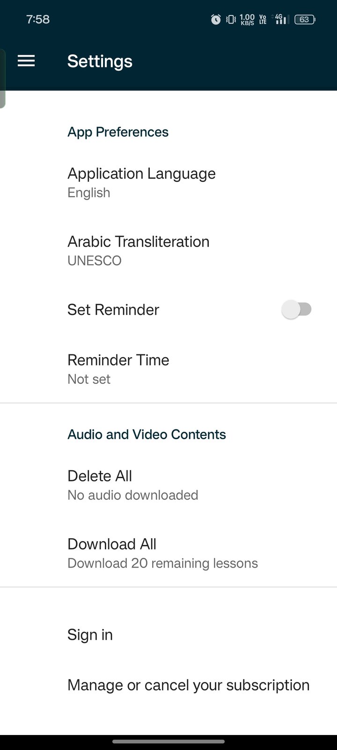Viewport: 337px width, 750px height.
Task: Tap the Audio and Video Contents header
Action: pos(147,435)
